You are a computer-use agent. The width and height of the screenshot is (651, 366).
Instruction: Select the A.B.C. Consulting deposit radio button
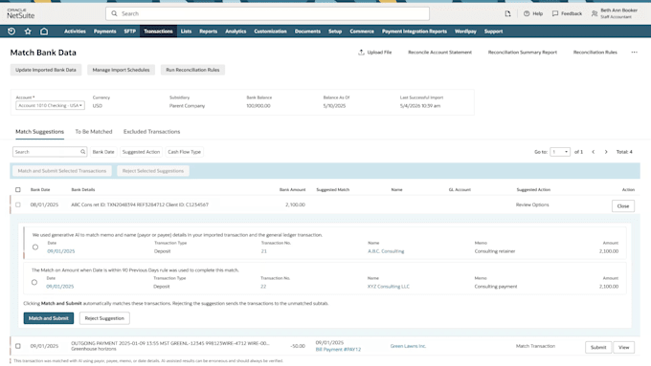tap(35, 248)
